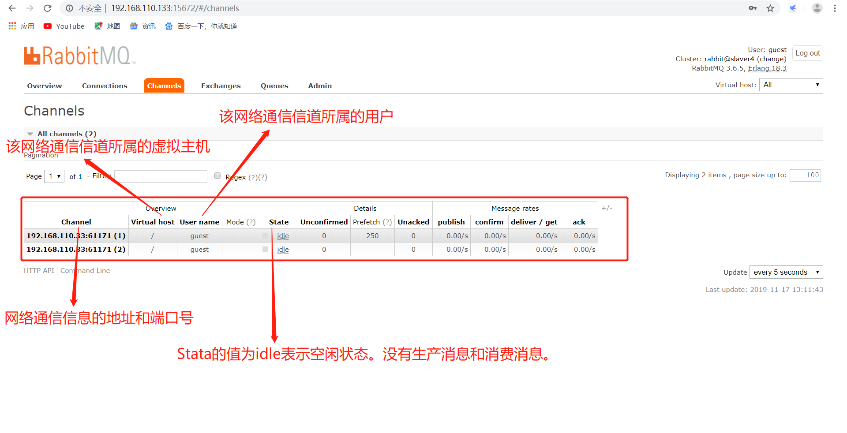
Task: Open the apps grid bookmark
Action: point(21,26)
